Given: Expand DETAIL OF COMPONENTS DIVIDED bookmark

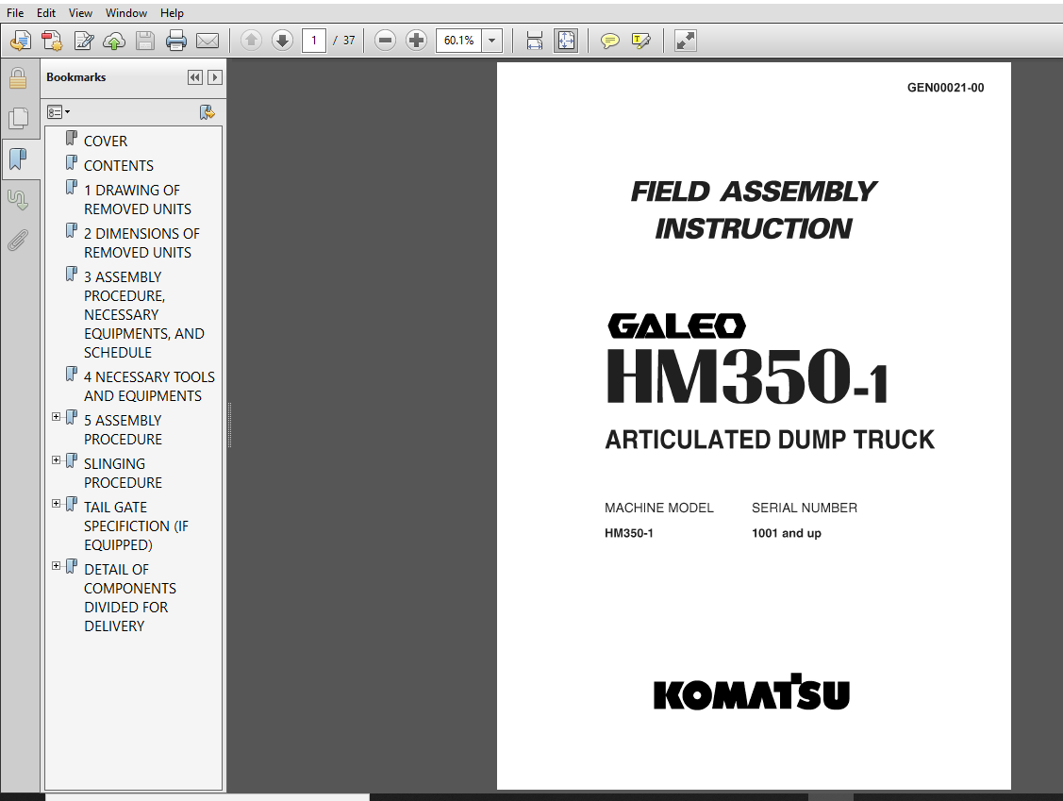Looking at the screenshot, I should coord(57,566).
